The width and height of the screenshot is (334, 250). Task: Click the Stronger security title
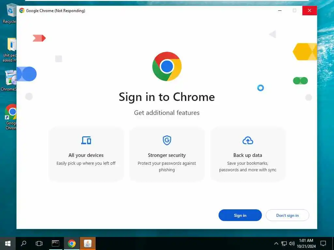coord(167,155)
